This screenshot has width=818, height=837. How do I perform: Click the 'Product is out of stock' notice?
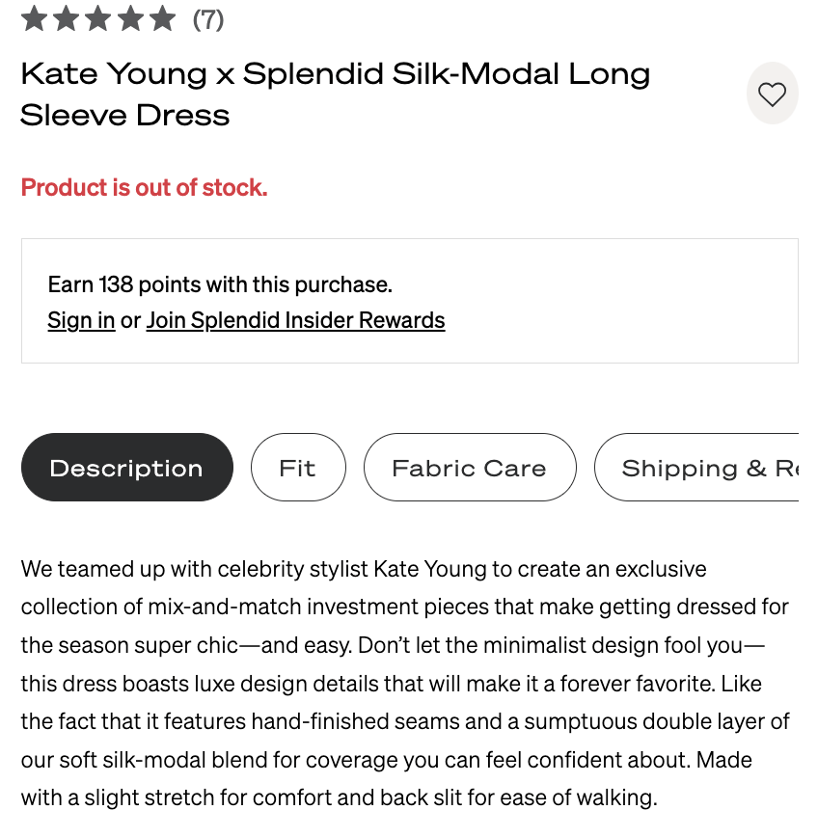coord(144,187)
